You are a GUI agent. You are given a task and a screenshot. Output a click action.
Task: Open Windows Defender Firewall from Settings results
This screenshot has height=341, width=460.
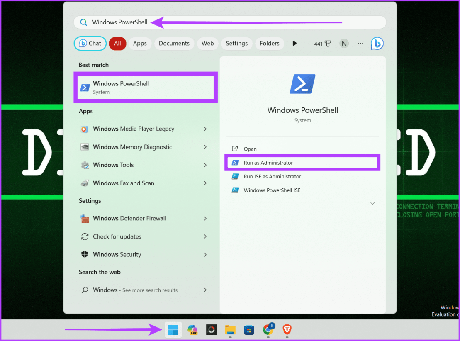point(130,218)
